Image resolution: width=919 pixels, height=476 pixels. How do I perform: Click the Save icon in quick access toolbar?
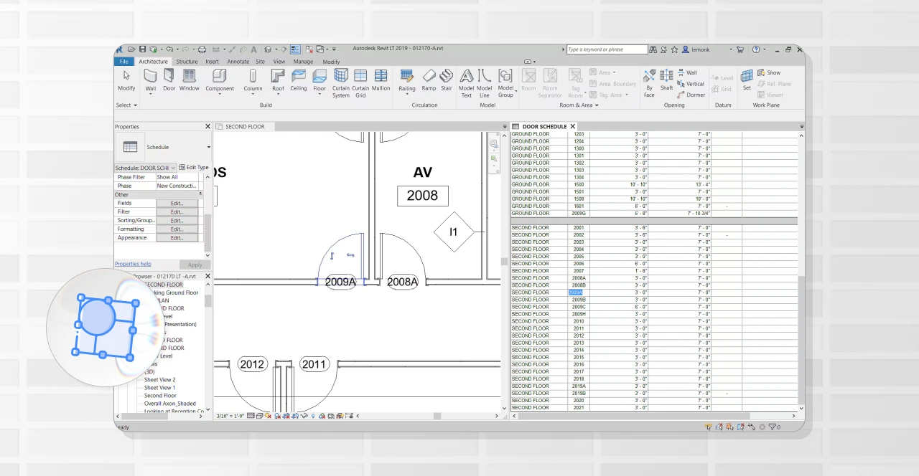141,49
